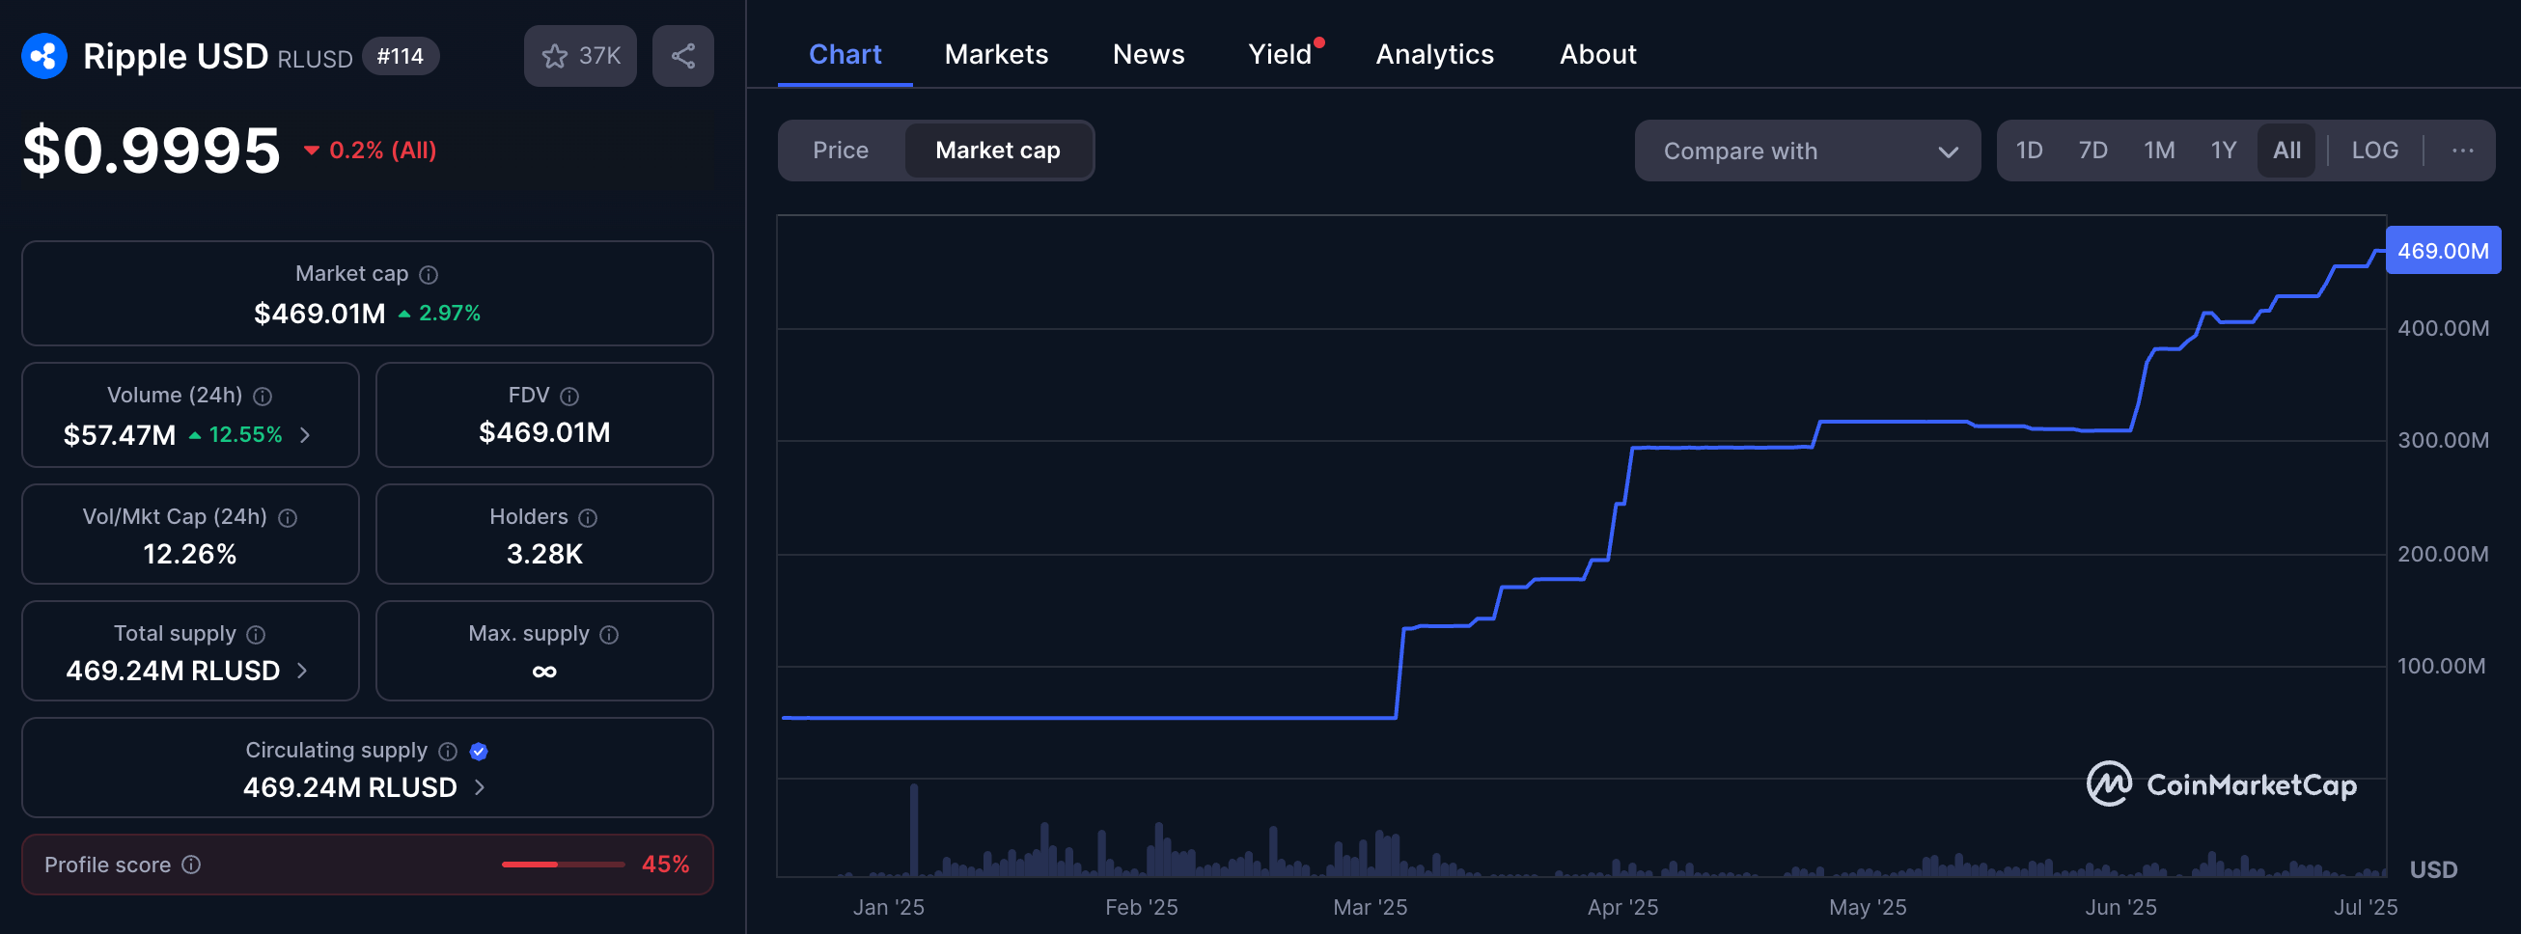Select the 1D time range
Viewport: 2521px width, 934px height.
coord(2029,151)
